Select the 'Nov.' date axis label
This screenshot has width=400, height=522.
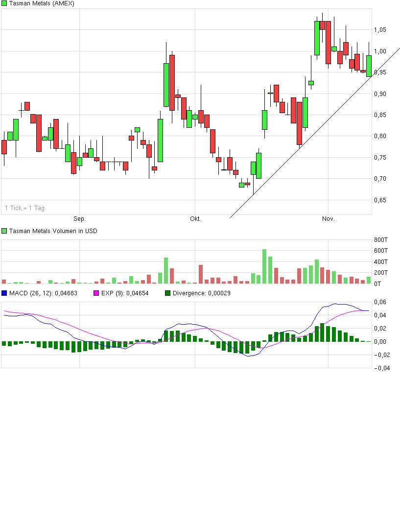329,219
